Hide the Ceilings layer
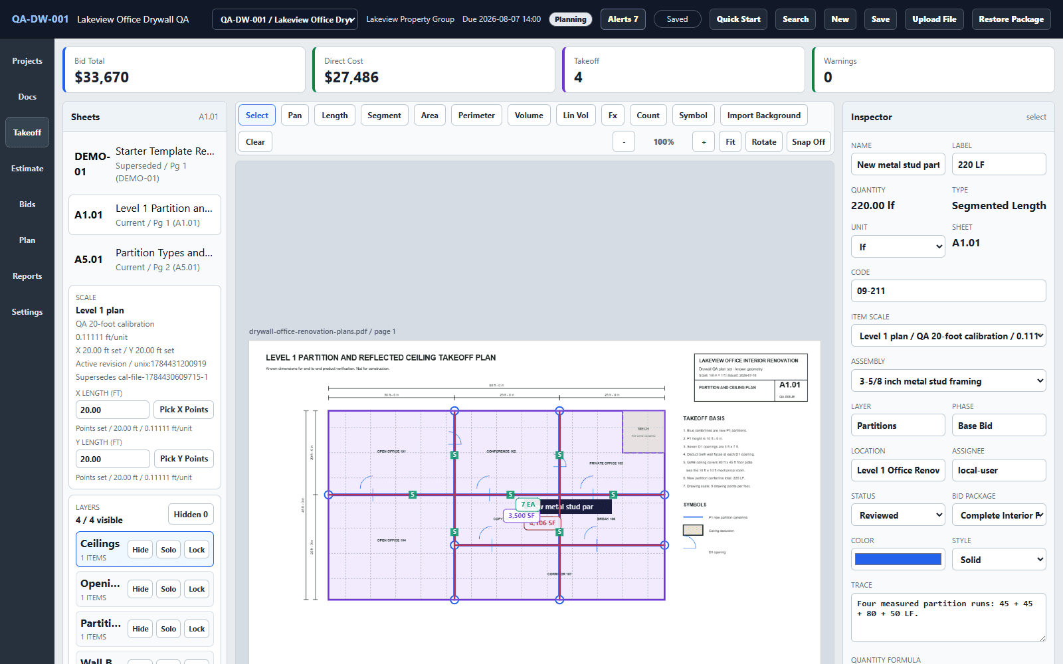This screenshot has width=1063, height=664. click(140, 550)
